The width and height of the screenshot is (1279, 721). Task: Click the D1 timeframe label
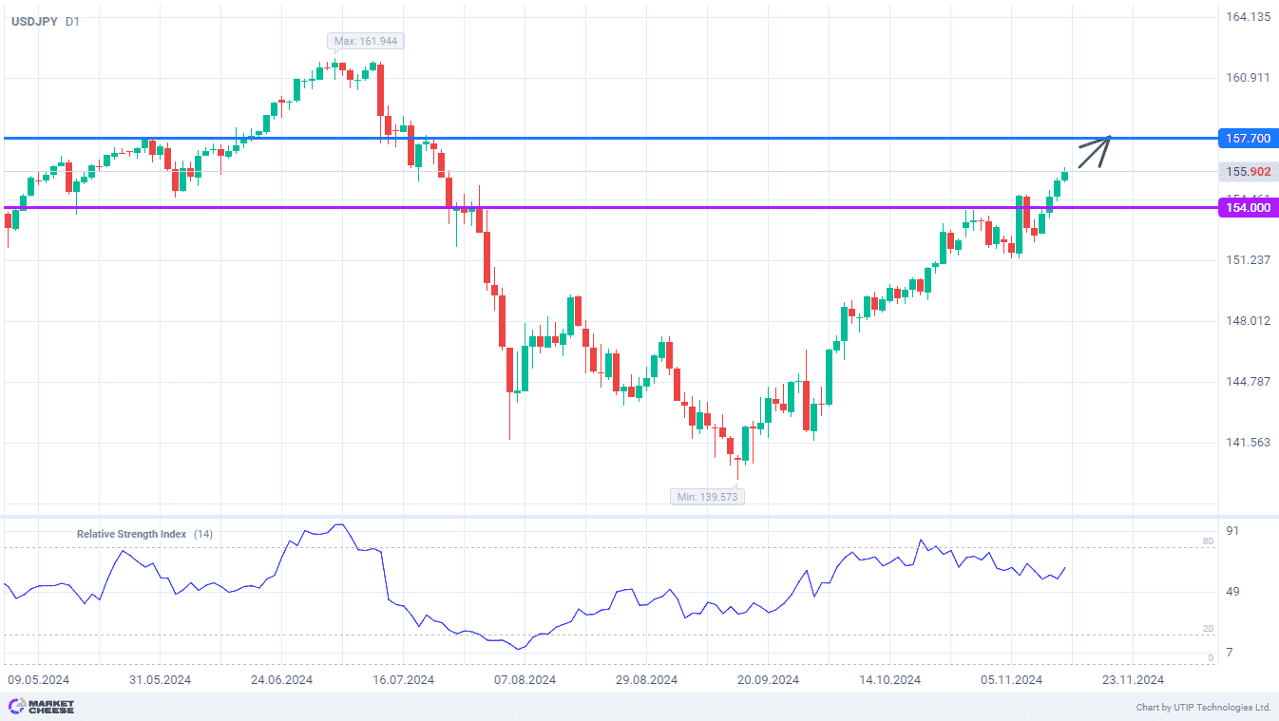tap(73, 21)
